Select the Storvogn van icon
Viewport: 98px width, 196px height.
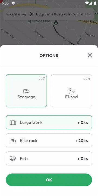pyautogui.click(x=26, y=91)
